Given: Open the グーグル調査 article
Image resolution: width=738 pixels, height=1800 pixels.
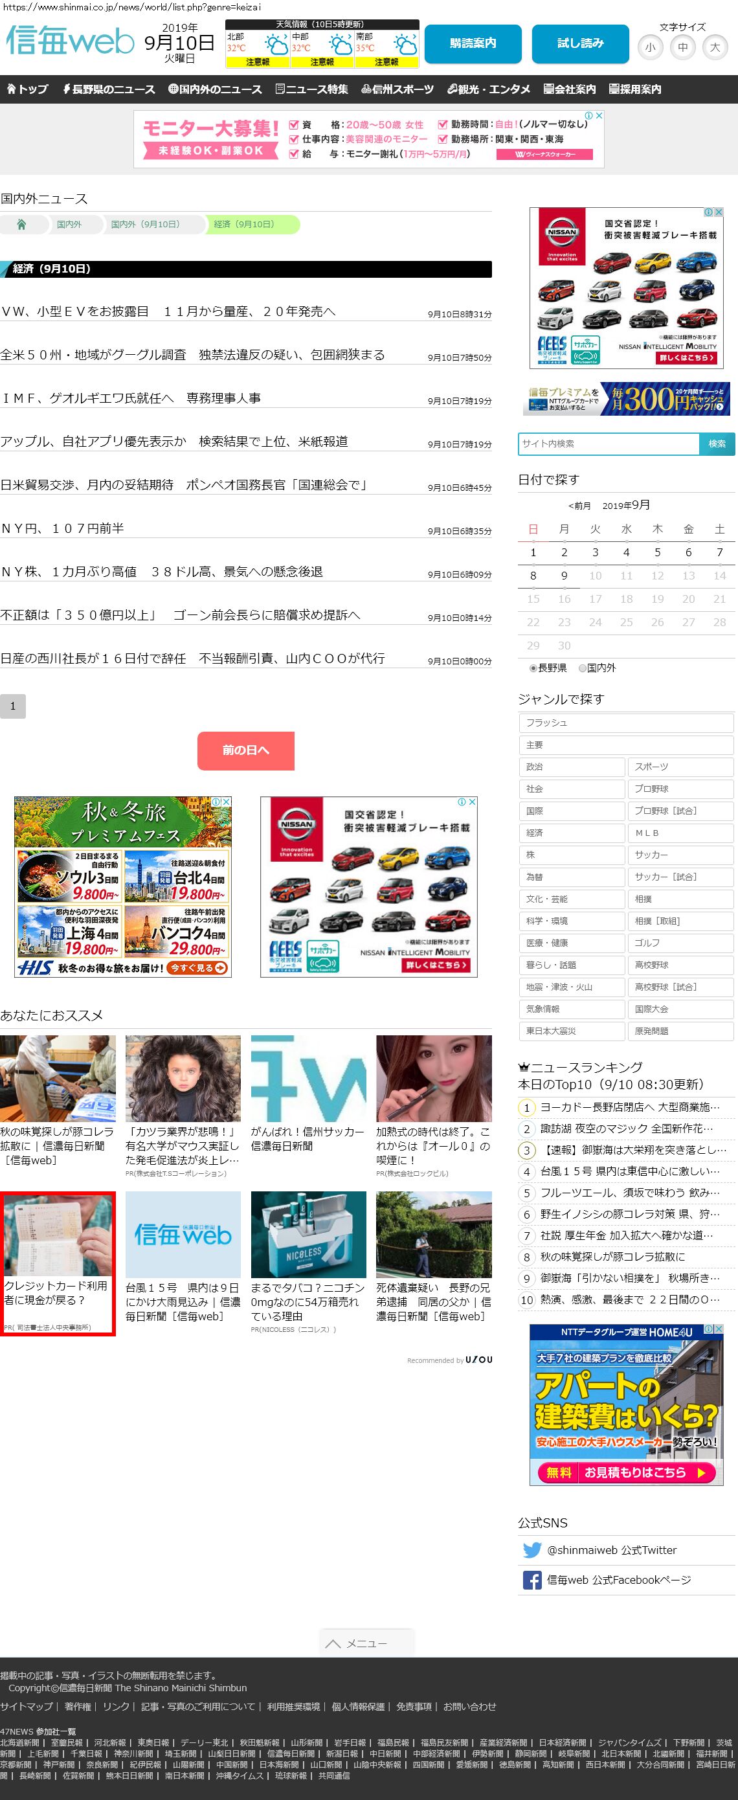Looking at the screenshot, I should coord(193,355).
